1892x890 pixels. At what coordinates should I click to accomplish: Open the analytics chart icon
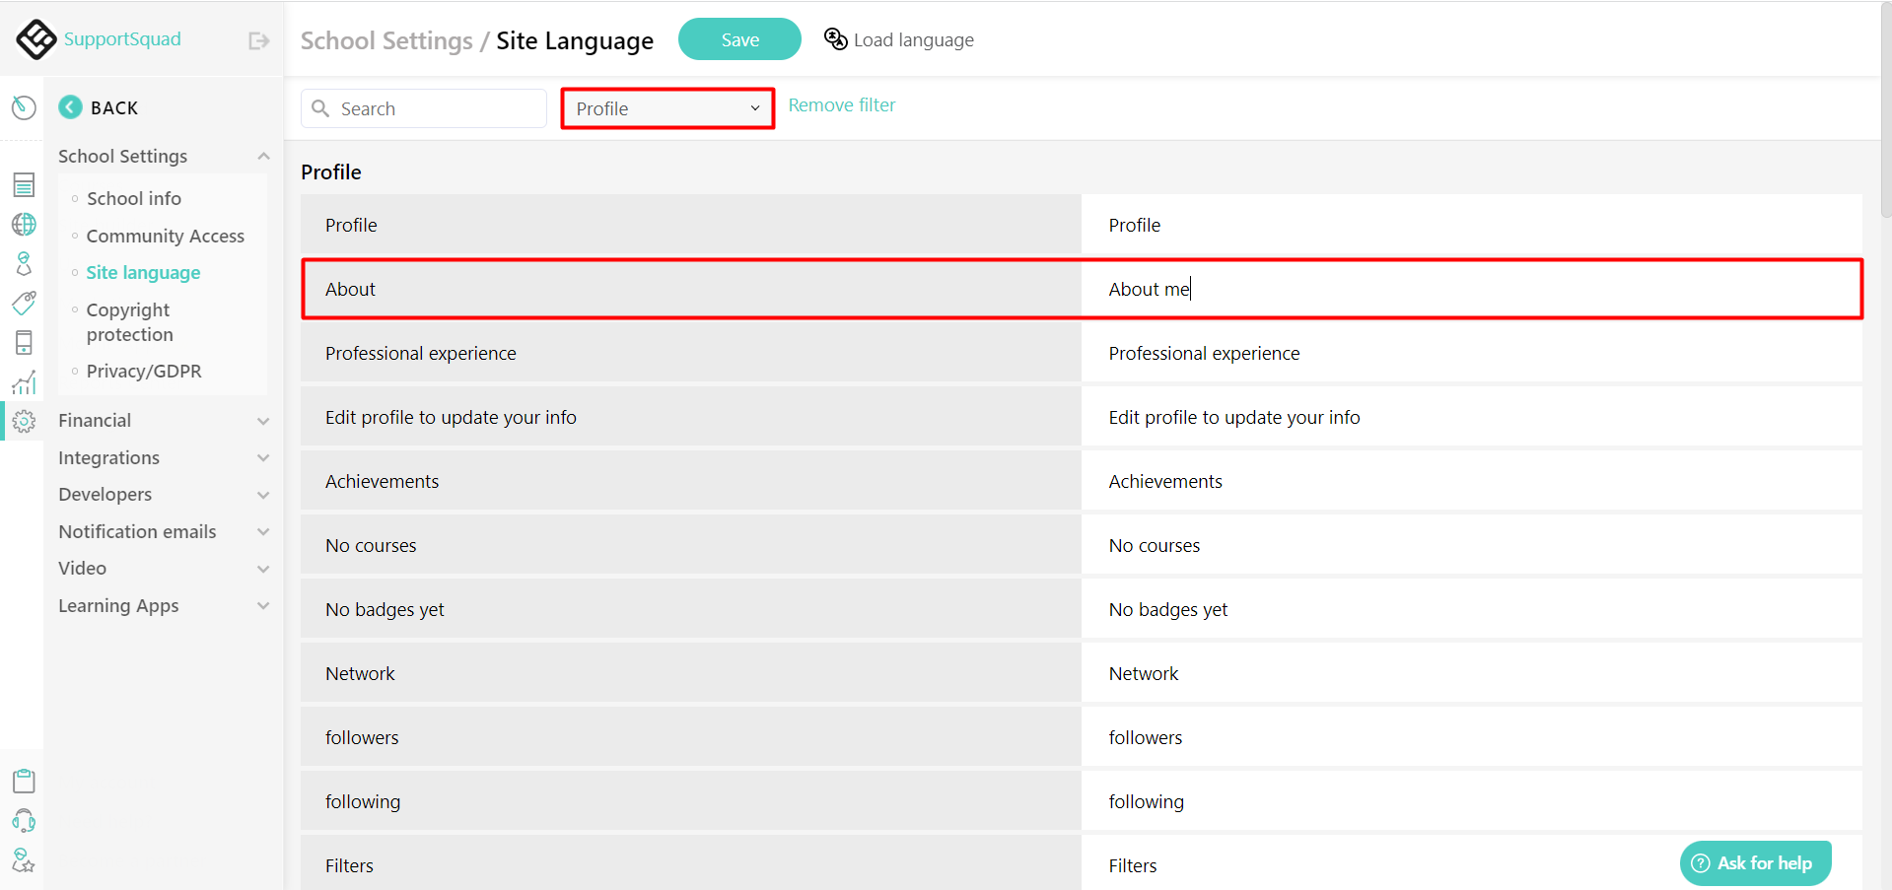(24, 382)
